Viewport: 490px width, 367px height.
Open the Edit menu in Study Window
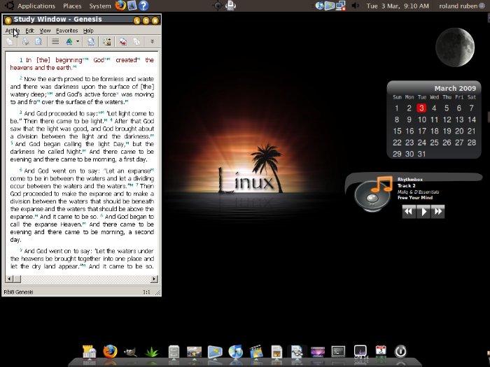(29, 31)
